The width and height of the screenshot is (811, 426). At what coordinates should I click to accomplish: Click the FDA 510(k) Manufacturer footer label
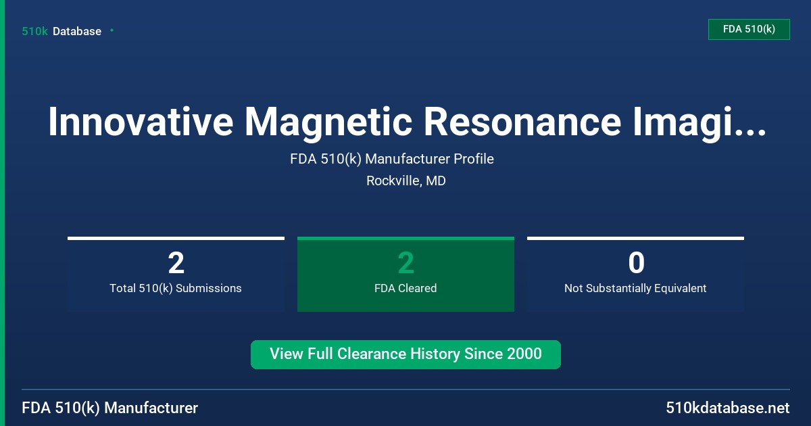point(110,408)
